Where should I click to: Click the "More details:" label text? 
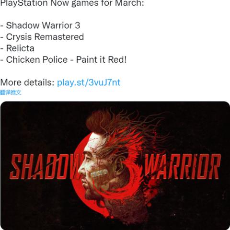27,82
